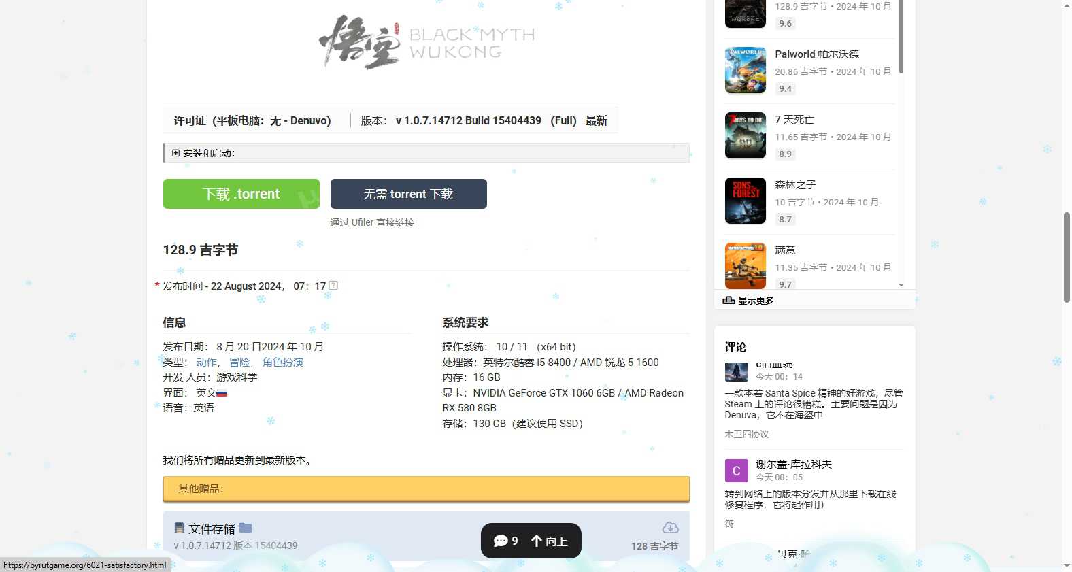Click the 无需 torrent 下载 button

point(408,194)
